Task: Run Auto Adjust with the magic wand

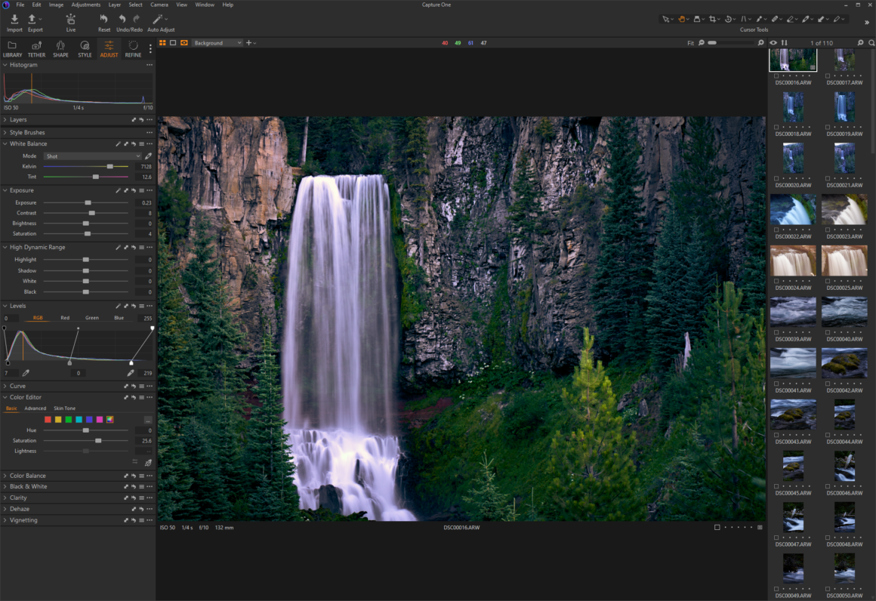Action: (158, 19)
